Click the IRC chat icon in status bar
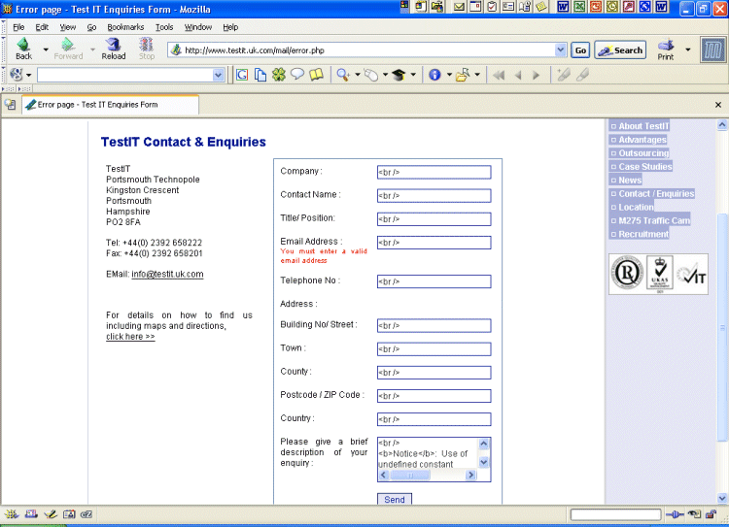 87,514
